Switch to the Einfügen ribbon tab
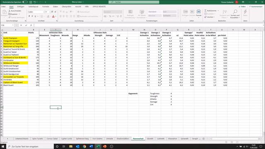This screenshot has height=149, width=265. click(21, 7)
